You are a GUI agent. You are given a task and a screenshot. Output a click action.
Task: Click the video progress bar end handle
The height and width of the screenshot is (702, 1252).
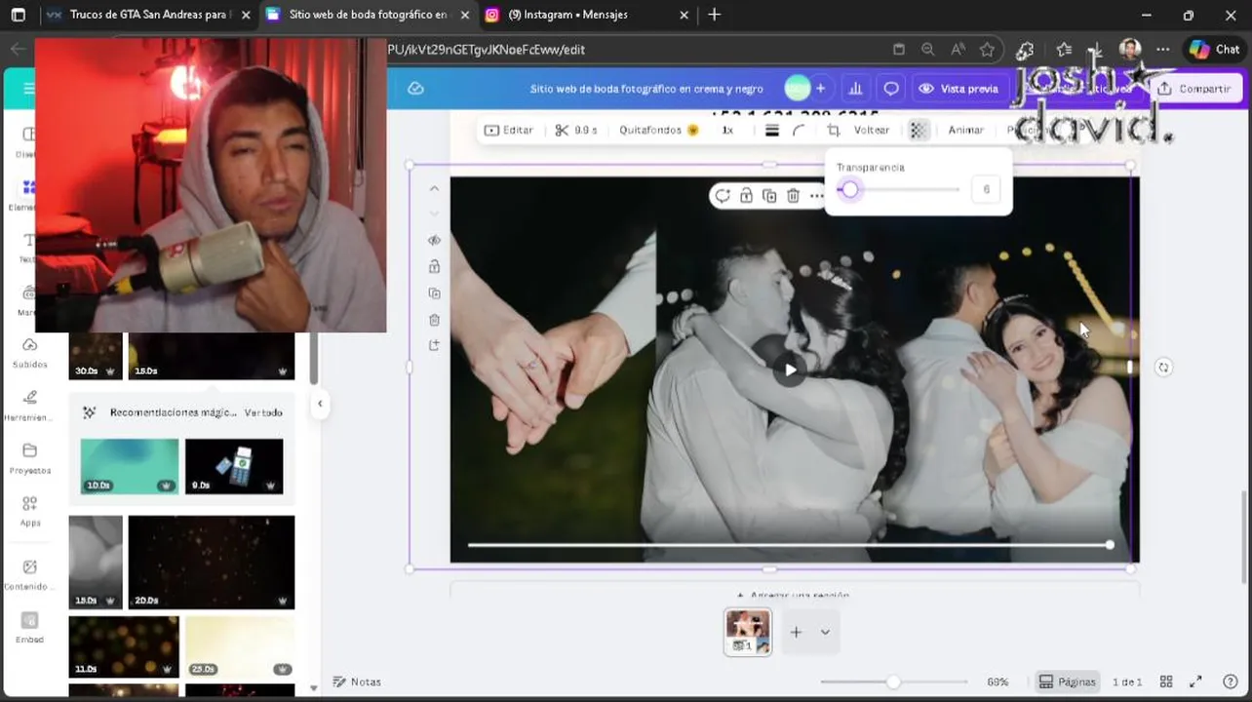(1110, 545)
